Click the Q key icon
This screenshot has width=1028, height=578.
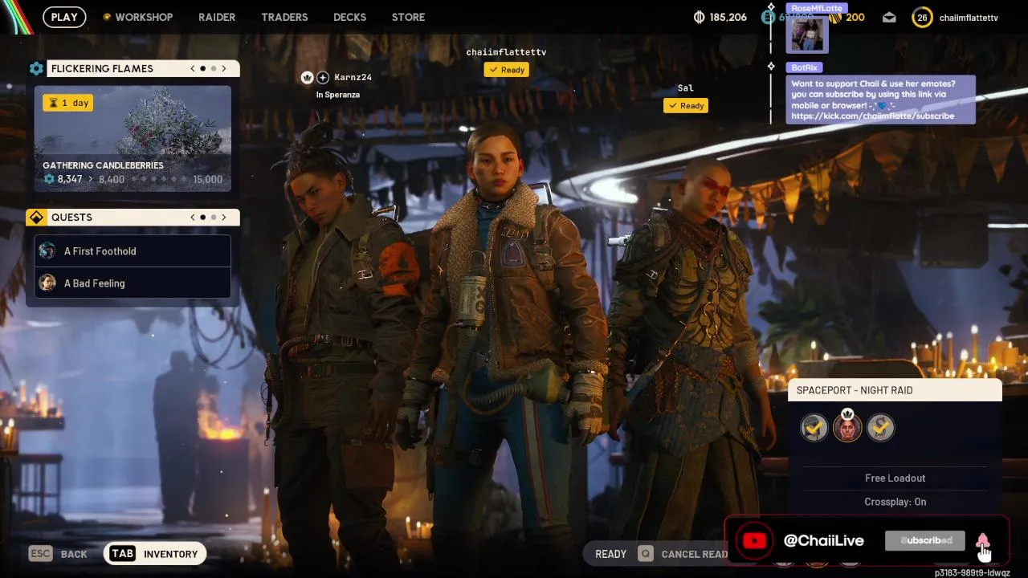(645, 553)
